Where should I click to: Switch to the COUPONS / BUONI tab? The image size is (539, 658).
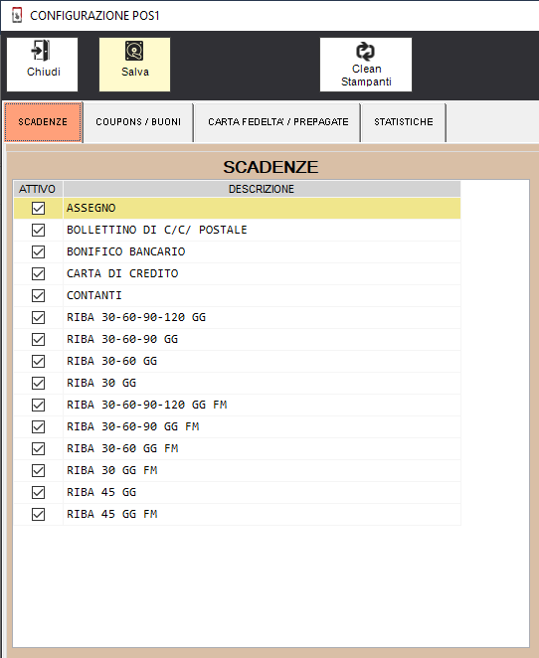[138, 122]
